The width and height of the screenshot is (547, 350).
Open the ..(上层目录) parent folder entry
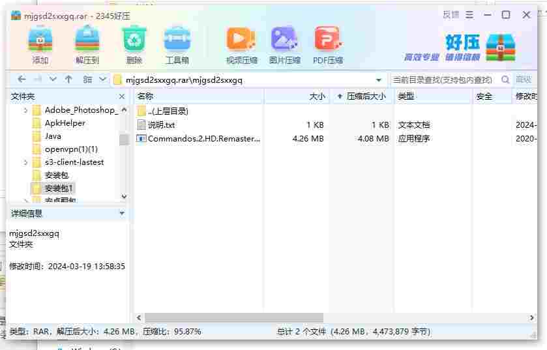point(168,111)
